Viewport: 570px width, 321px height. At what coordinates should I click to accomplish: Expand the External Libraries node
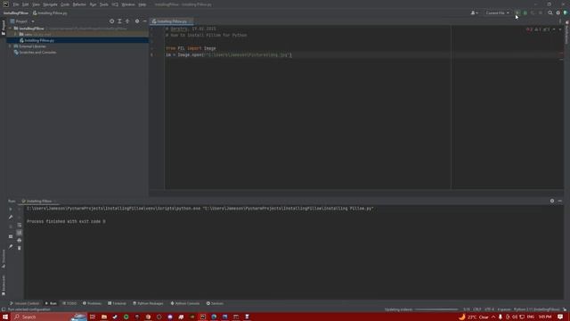(10, 46)
